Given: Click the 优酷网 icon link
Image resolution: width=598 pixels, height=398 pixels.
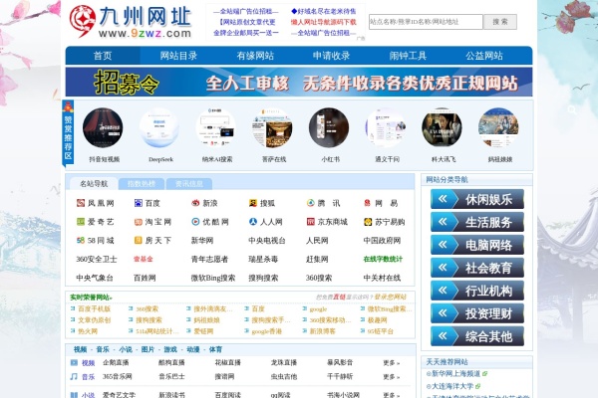Looking at the screenshot, I should [x=195, y=222].
